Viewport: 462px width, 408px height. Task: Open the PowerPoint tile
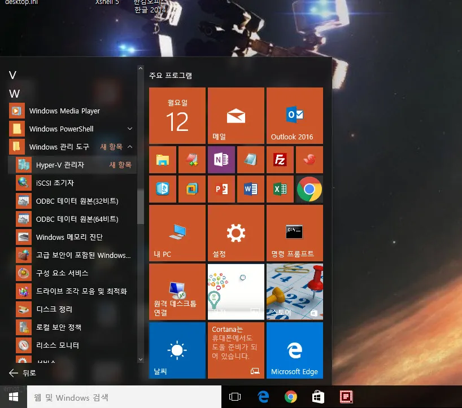tap(221, 188)
